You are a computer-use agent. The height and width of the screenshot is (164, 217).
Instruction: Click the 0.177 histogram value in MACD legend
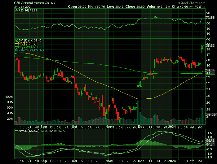[62, 131]
